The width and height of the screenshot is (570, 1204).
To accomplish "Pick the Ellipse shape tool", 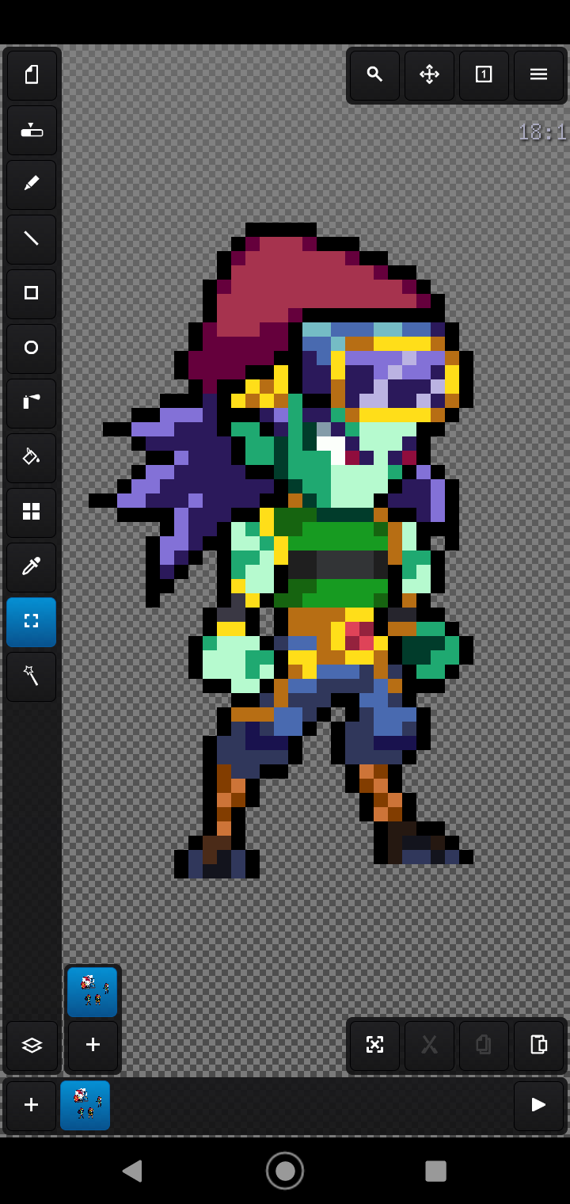I will pyautogui.click(x=32, y=349).
